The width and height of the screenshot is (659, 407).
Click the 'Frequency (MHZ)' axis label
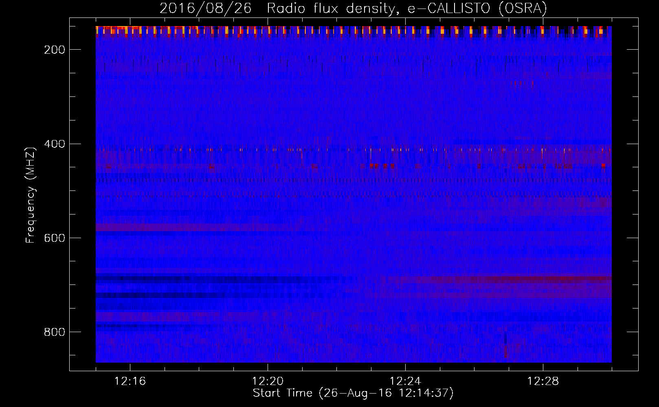coord(31,195)
